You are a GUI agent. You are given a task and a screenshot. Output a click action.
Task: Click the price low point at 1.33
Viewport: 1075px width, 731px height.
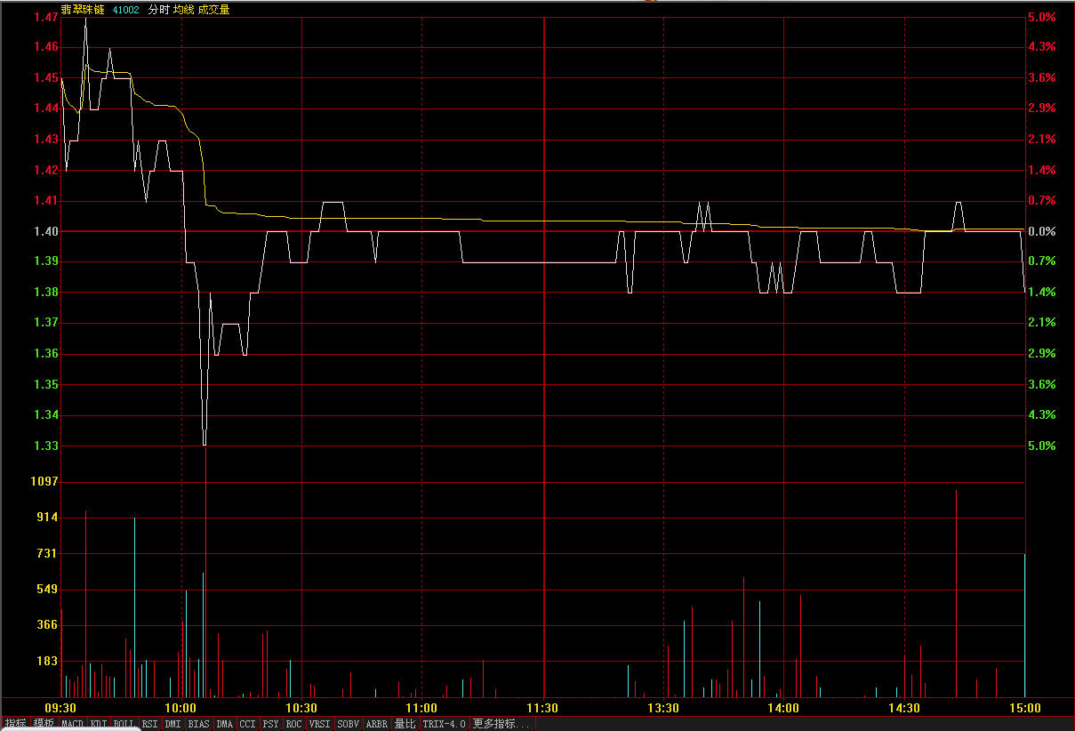coord(205,444)
